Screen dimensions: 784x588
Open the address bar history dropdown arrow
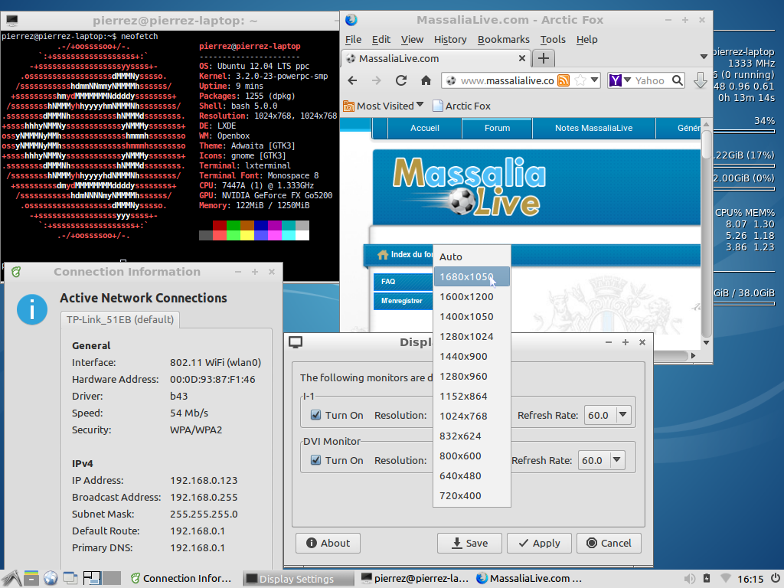[594, 80]
